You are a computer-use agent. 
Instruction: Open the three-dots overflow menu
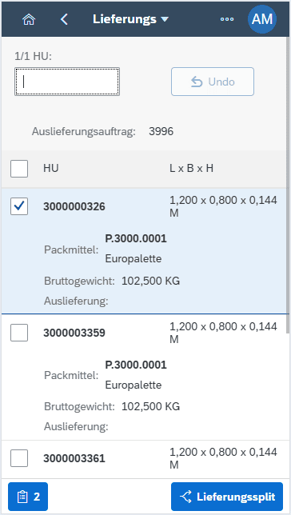(227, 19)
